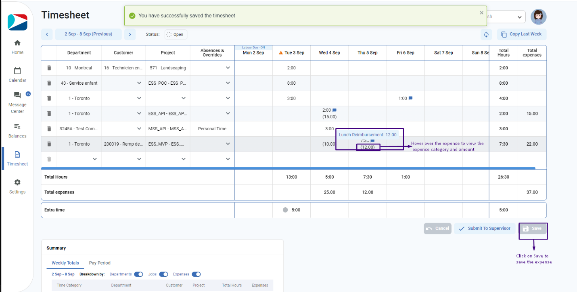Image resolution: width=577 pixels, height=292 pixels.
Task: Delete the Toronto ESS_API row
Action: [x=49, y=113]
